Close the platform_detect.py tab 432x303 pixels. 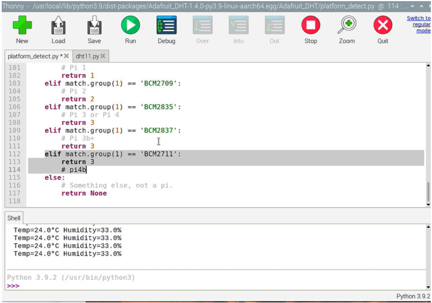pyautogui.click(x=66, y=56)
